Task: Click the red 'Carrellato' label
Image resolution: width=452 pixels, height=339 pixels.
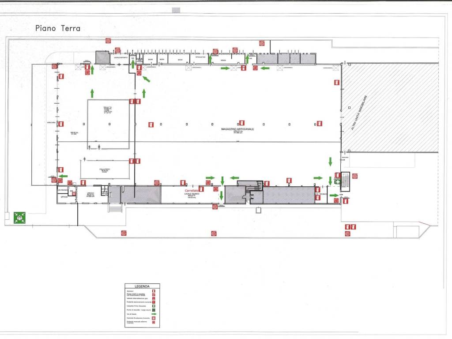Action: point(192,191)
